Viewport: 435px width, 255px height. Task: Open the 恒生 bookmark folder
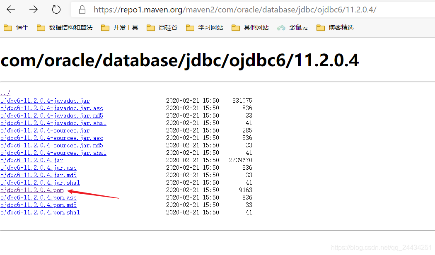16,28
